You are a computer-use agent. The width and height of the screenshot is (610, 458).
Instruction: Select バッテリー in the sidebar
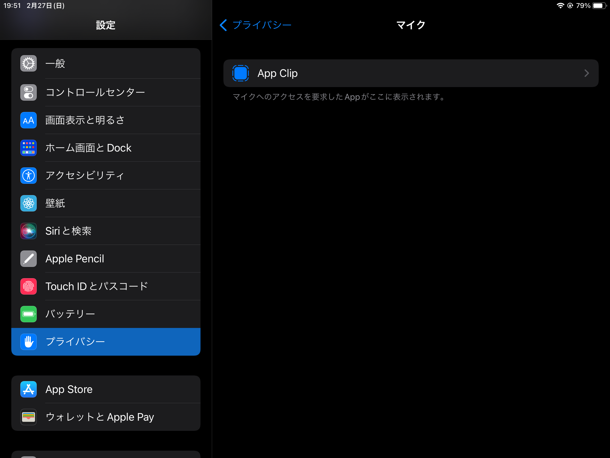(70, 314)
